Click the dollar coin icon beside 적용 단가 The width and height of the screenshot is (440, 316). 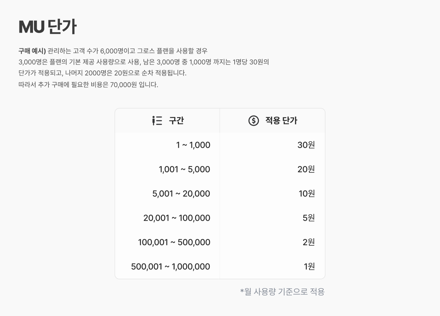click(254, 121)
